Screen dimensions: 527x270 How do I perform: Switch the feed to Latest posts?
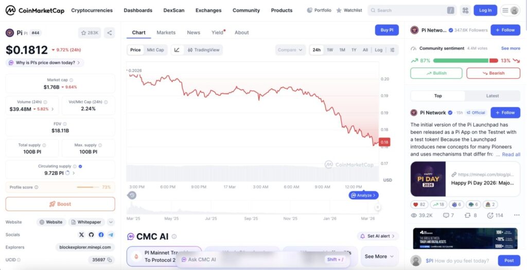(492, 96)
